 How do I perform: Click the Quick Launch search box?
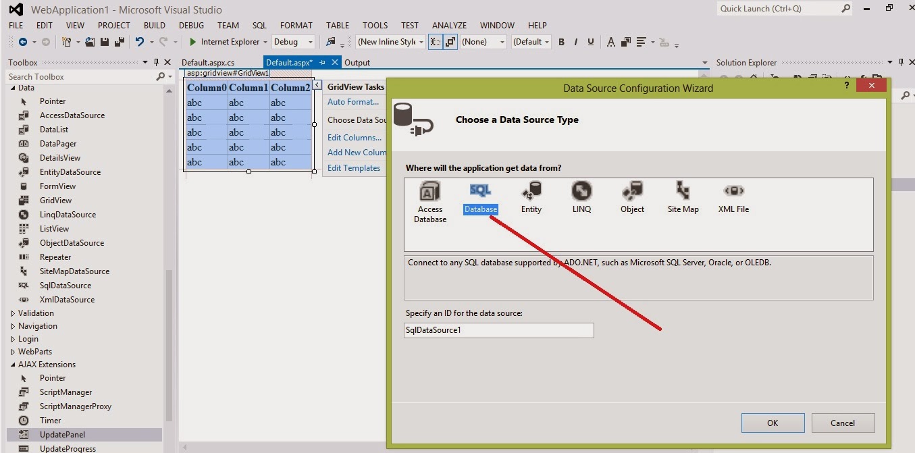click(x=779, y=9)
